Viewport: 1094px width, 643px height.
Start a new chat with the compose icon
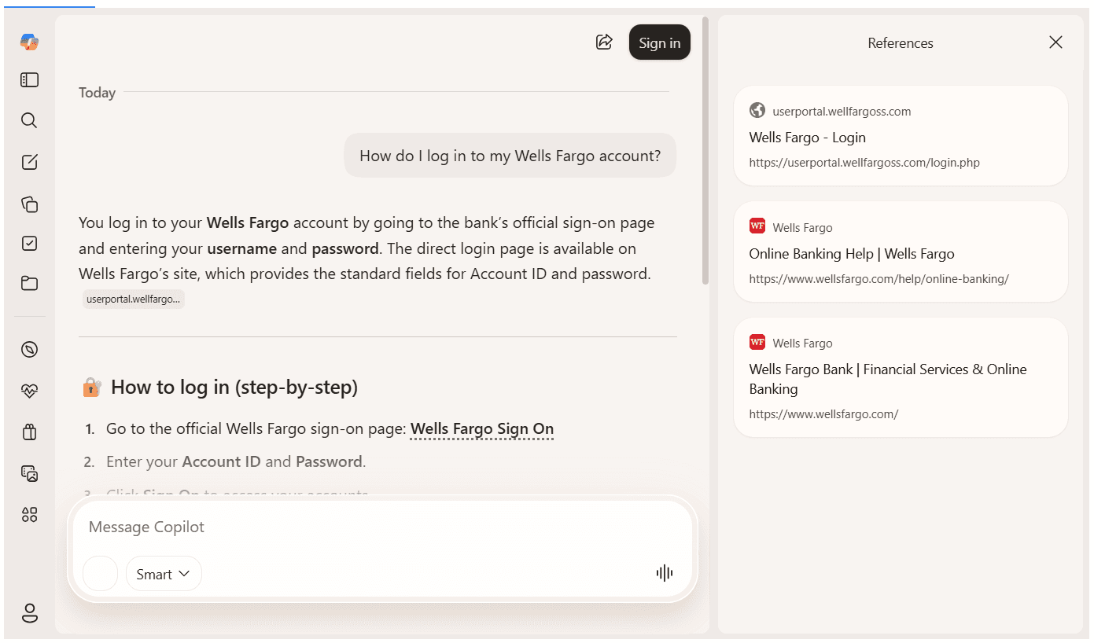(x=29, y=162)
